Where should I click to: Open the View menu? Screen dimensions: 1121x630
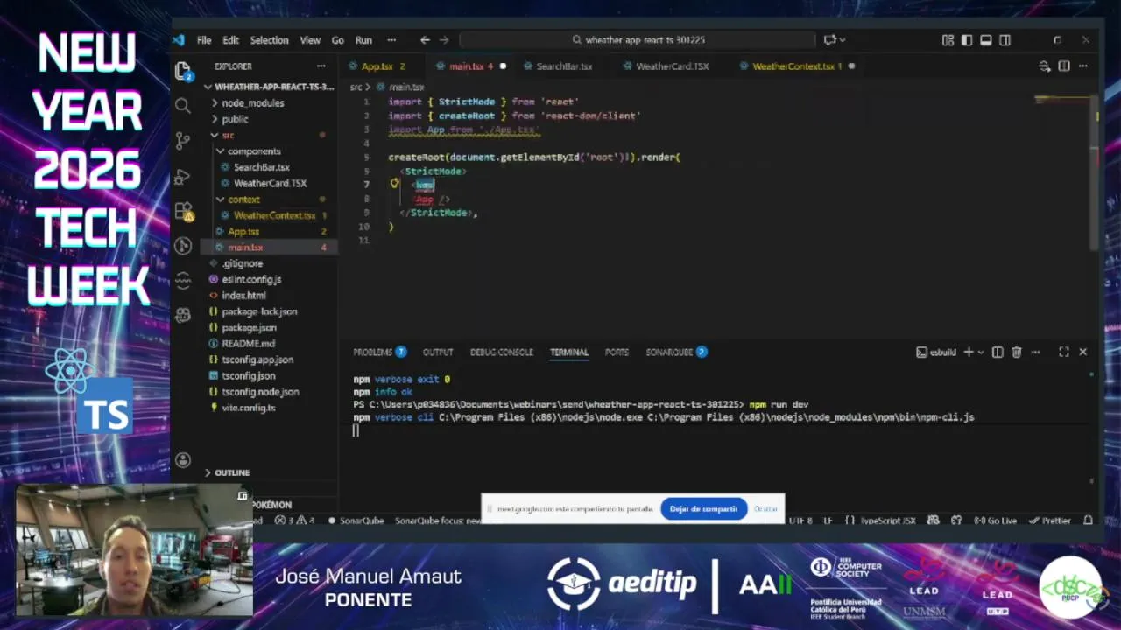pyautogui.click(x=310, y=40)
